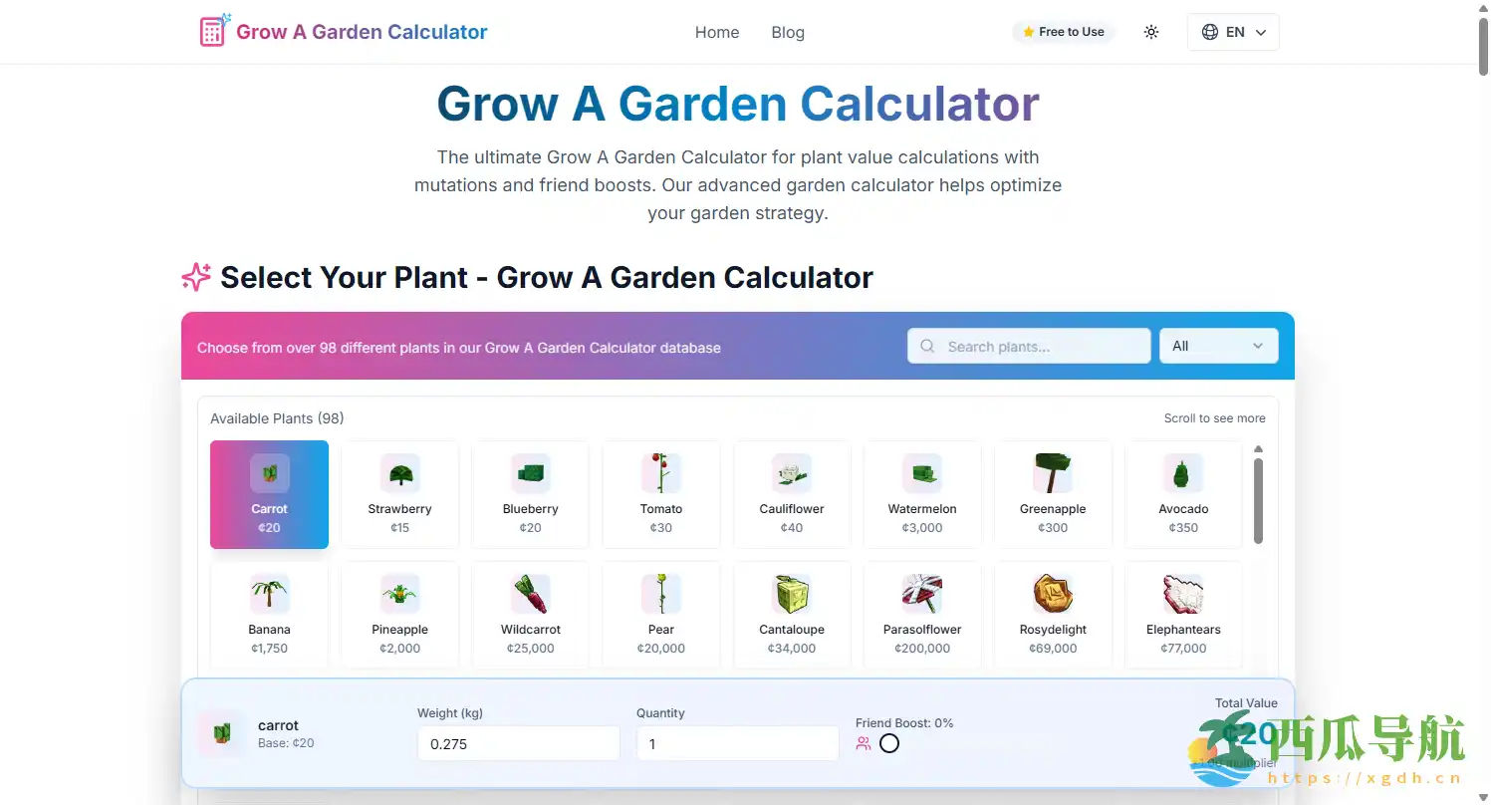The height and width of the screenshot is (805, 1491).
Task: Expand the All category filter dropdown
Action: click(x=1218, y=346)
